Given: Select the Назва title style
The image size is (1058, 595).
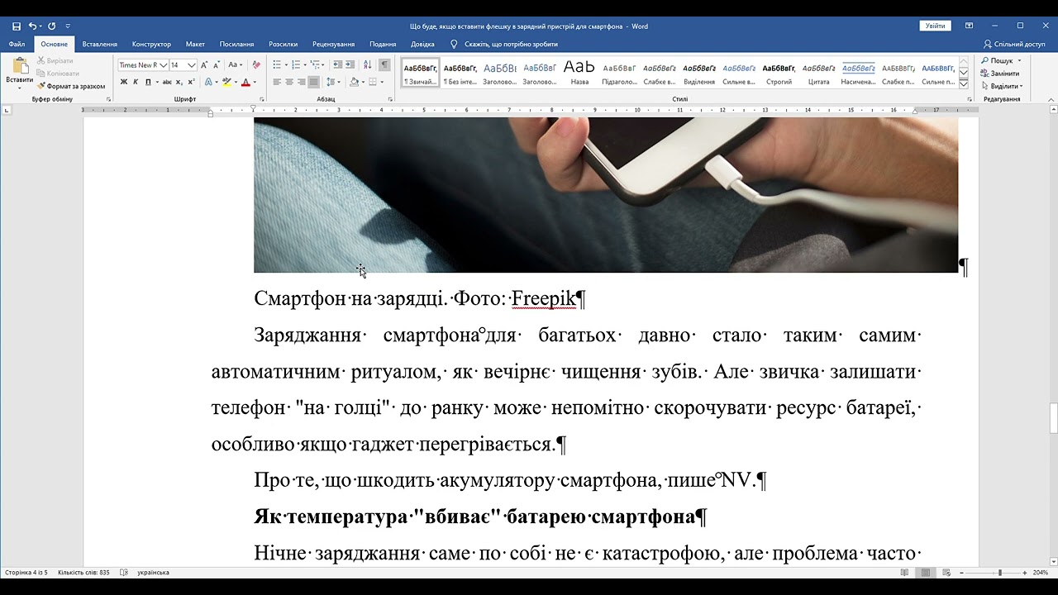Looking at the screenshot, I should point(579,73).
